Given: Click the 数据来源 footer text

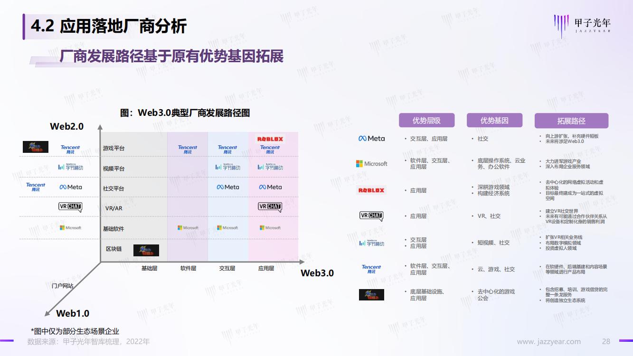Looking at the screenshot, I should coord(88,342).
